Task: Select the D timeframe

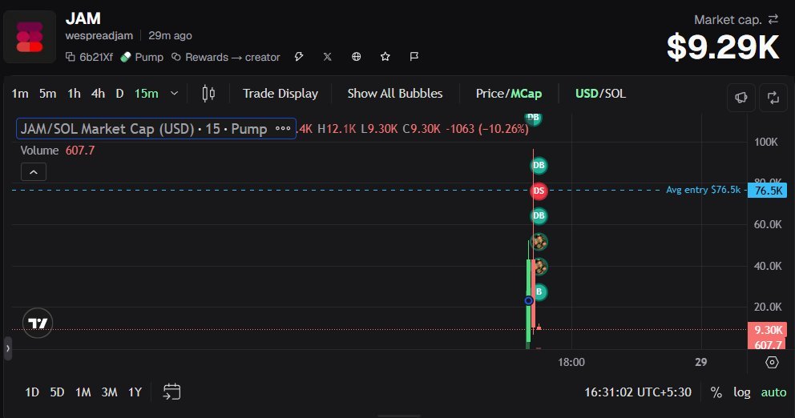Action: 119,93
